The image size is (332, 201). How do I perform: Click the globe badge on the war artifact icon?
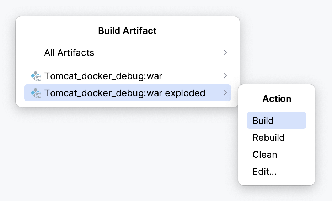[x=38, y=78]
